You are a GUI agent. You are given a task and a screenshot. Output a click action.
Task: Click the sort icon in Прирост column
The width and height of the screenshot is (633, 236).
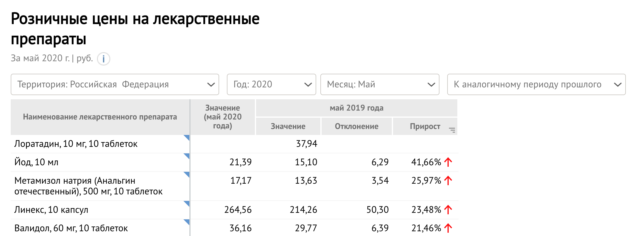pyautogui.click(x=452, y=130)
